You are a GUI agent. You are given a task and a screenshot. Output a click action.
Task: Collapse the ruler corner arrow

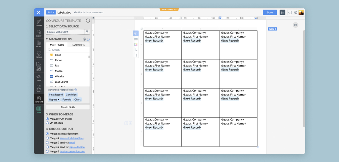(x=93, y=18)
